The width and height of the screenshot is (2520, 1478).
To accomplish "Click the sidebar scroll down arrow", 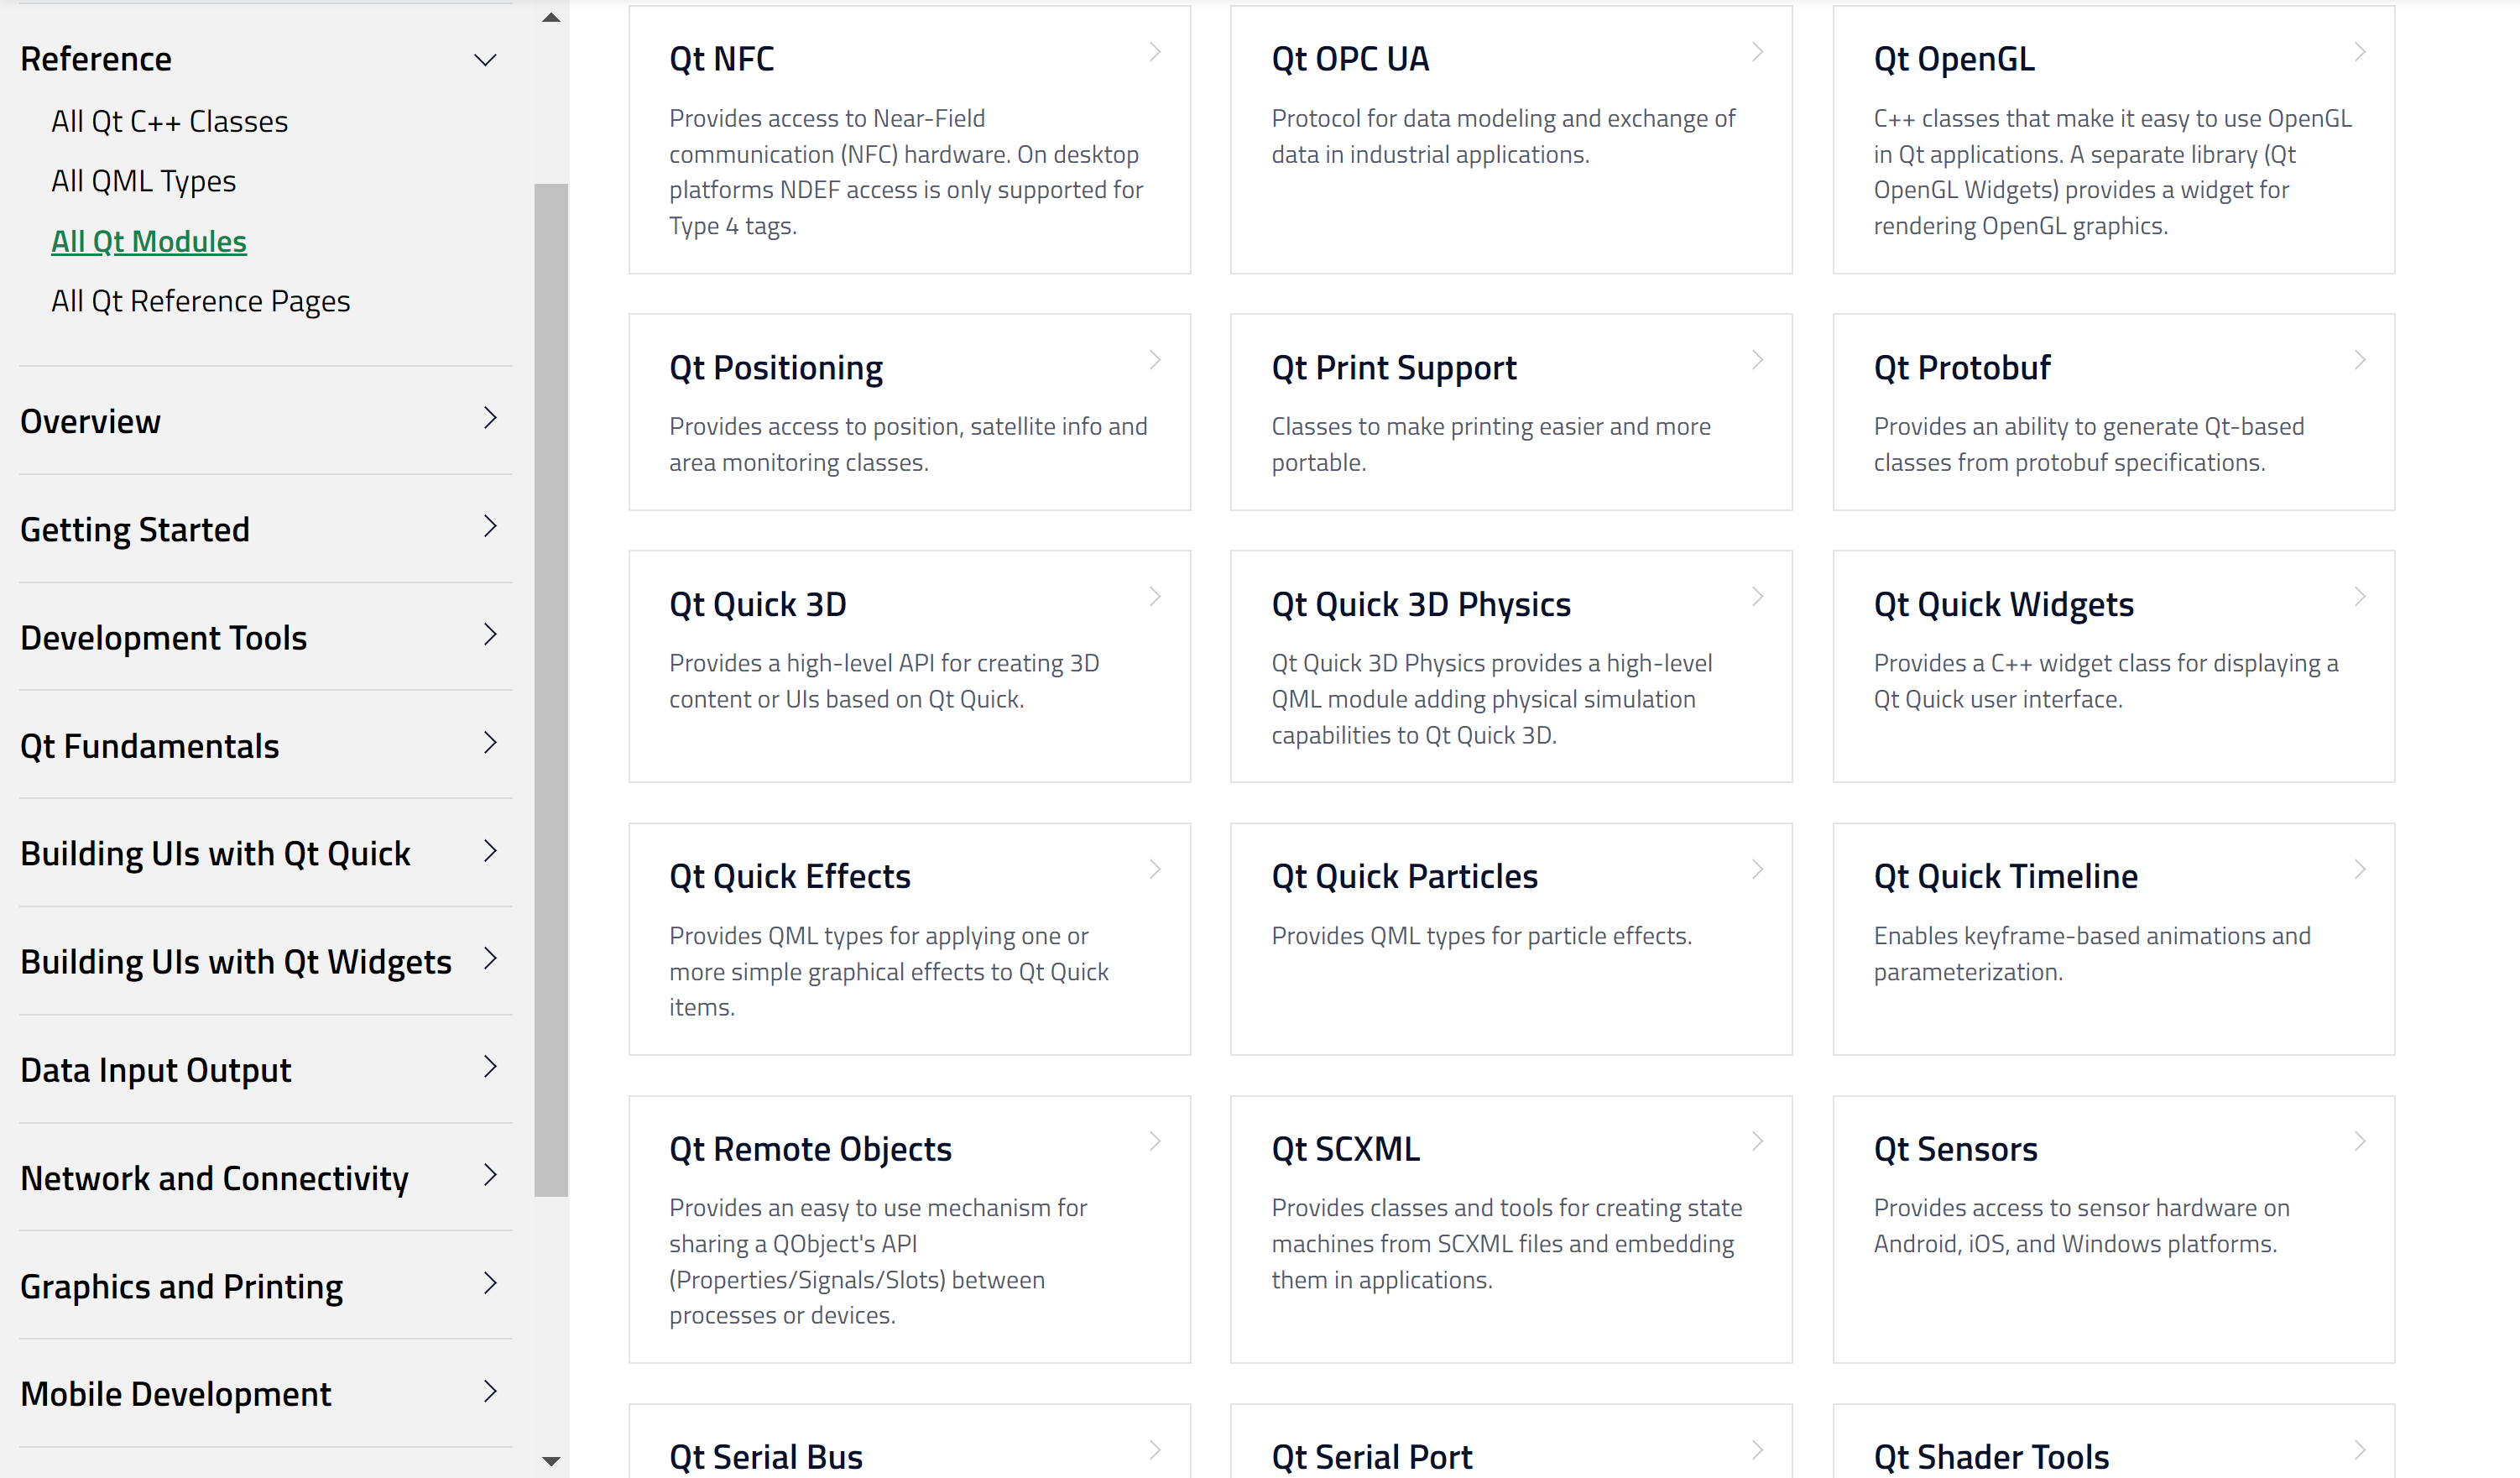I will click(551, 1461).
